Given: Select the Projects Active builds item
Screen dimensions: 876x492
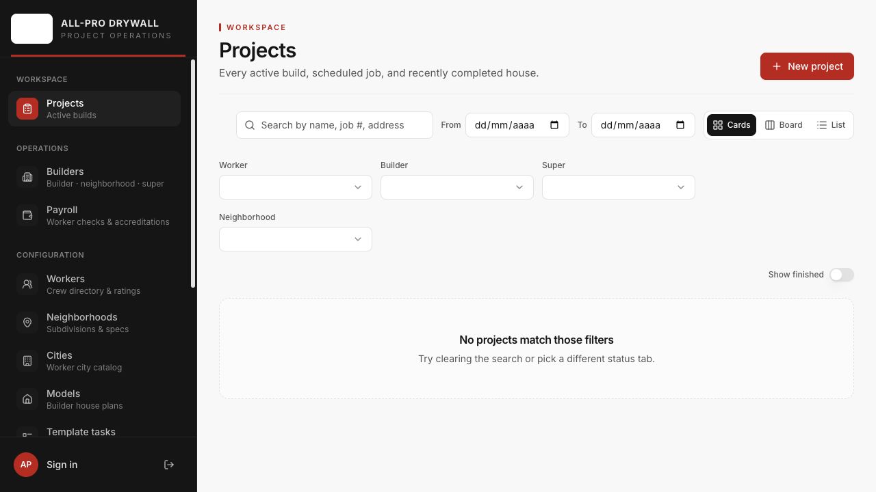Looking at the screenshot, I should click(94, 109).
